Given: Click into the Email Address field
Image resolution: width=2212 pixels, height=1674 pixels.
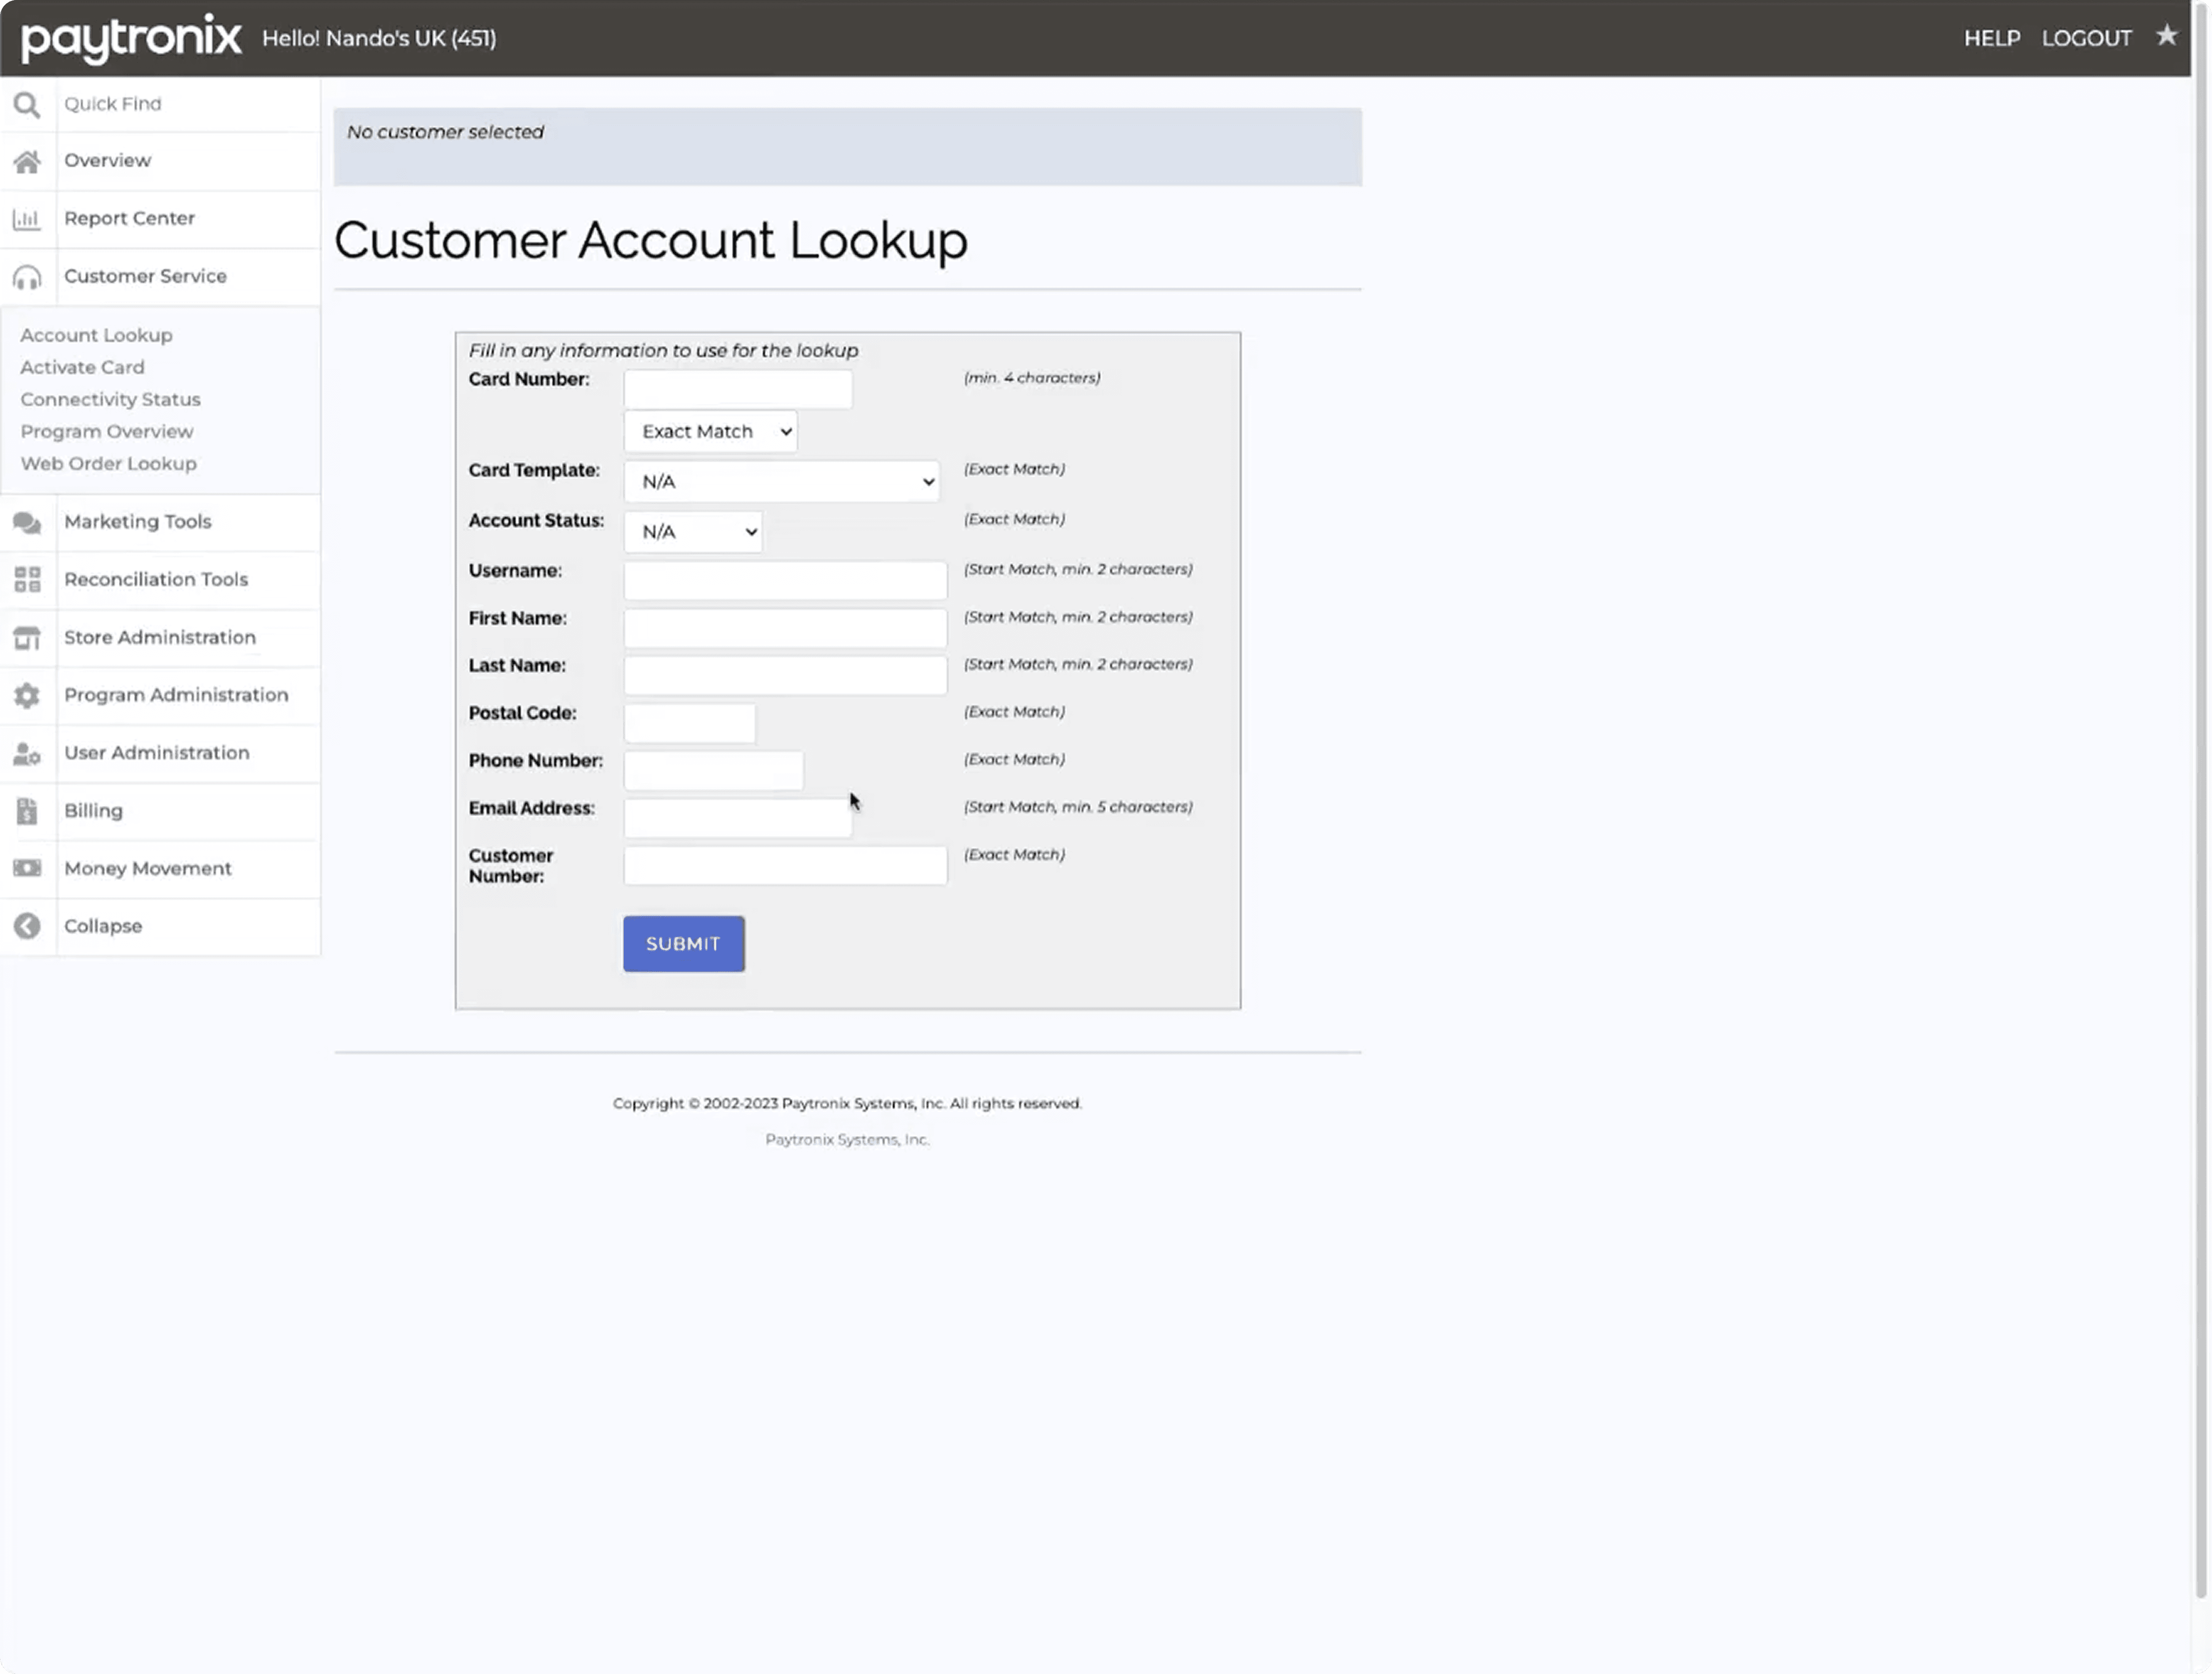Looking at the screenshot, I should point(737,818).
